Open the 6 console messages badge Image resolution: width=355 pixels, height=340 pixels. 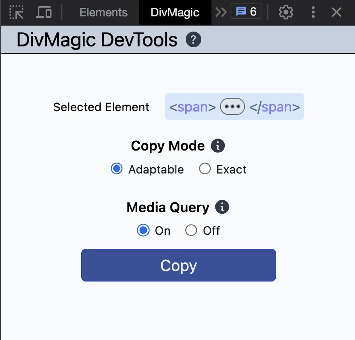246,12
